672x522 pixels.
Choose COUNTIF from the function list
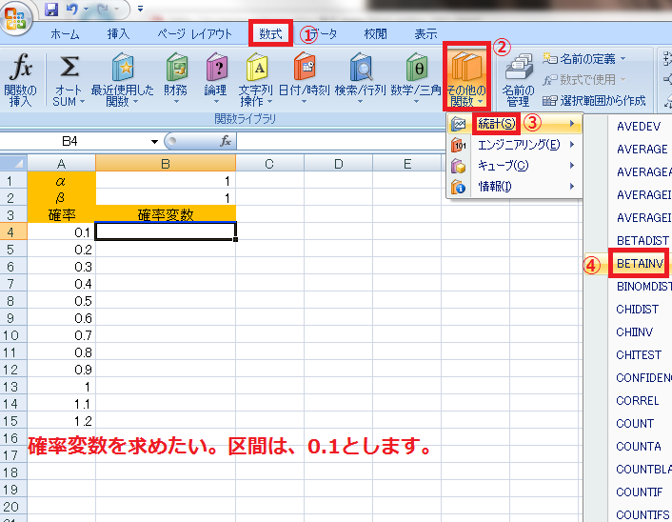[x=639, y=492]
